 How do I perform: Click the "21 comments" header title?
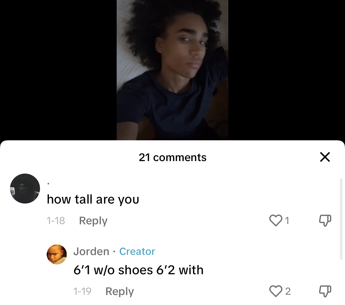[x=172, y=157]
